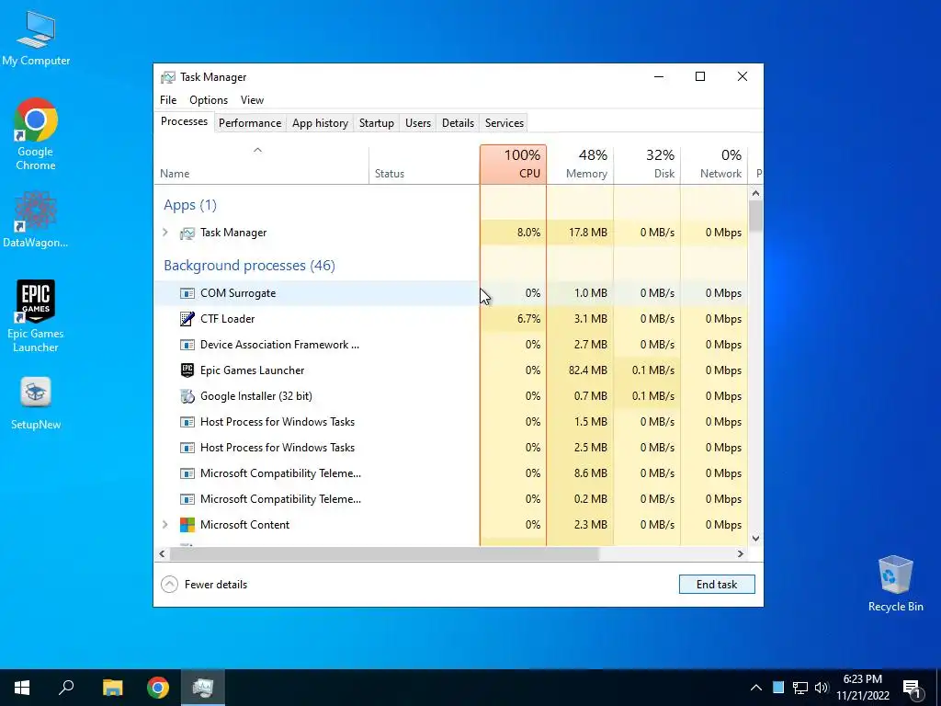Open taskbar search magnifier

(x=66, y=688)
